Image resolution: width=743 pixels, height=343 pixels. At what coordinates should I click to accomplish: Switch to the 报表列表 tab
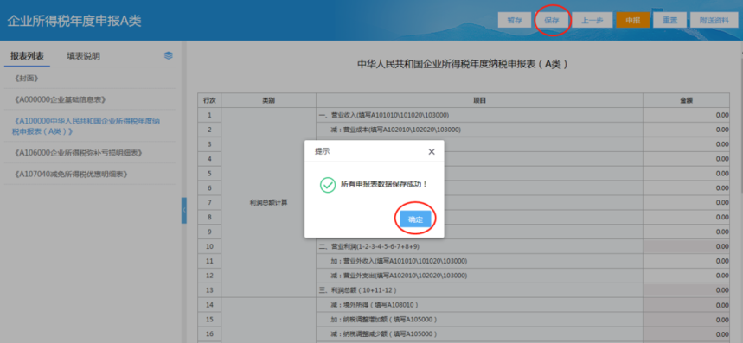pos(27,56)
